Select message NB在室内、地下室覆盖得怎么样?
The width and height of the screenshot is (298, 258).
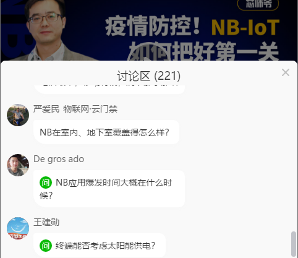(106, 132)
